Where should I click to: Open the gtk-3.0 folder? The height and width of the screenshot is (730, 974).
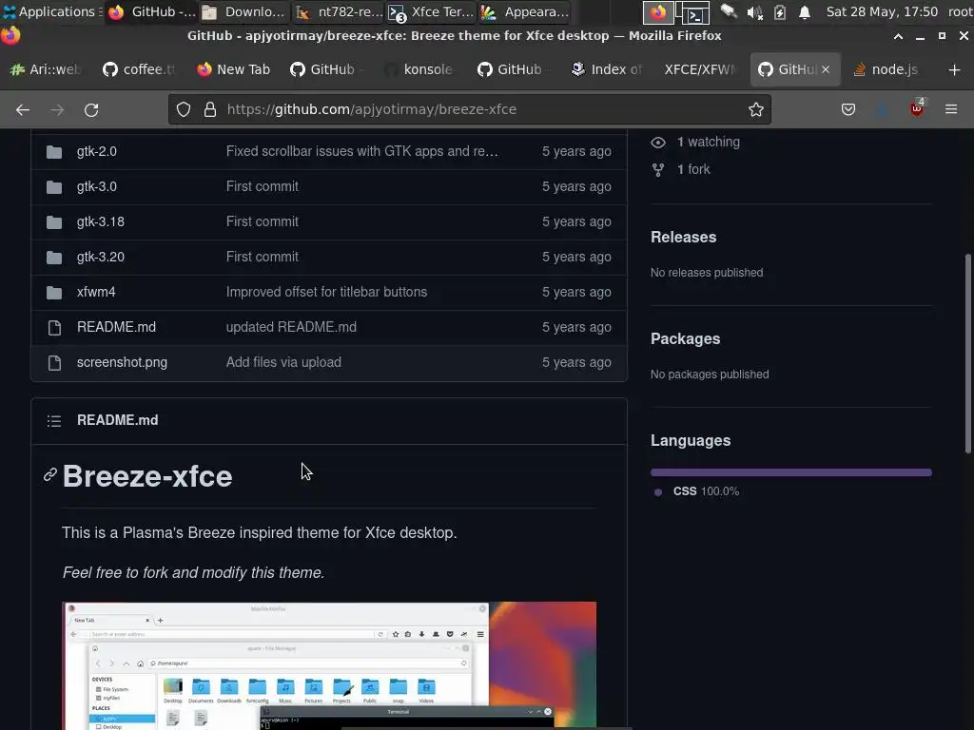(97, 186)
